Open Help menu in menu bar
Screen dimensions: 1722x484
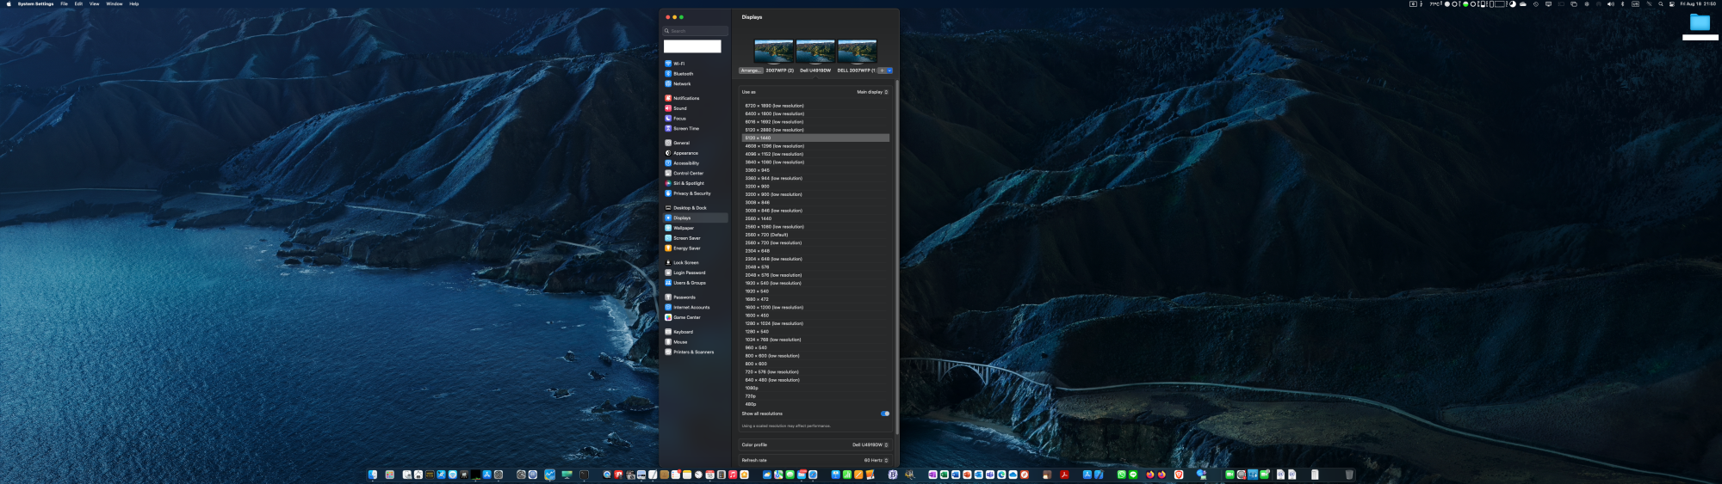[134, 3]
